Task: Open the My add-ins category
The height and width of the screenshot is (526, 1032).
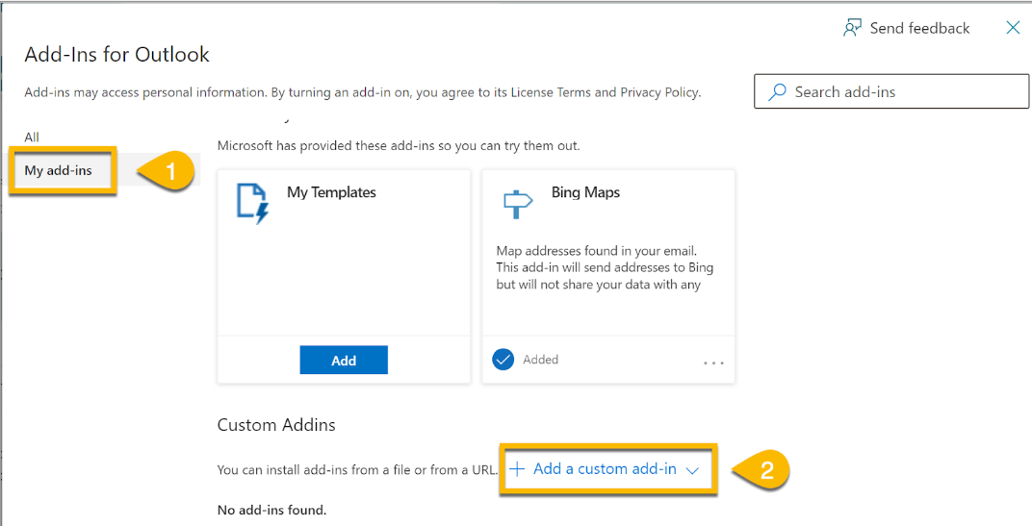Action: (58, 170)
